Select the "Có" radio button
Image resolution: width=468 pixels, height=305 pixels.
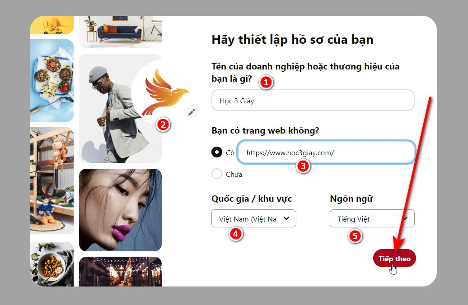point(217,152)
